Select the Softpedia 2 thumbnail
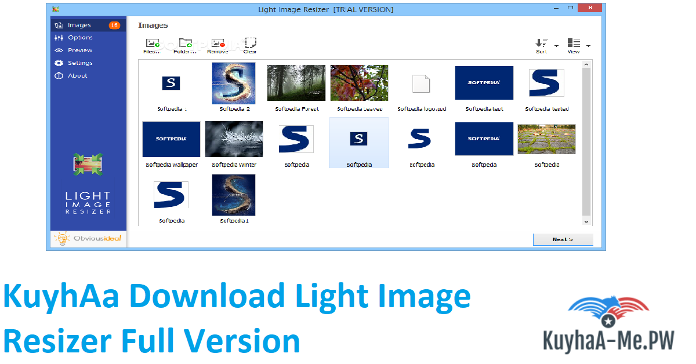Image resolution: width=696 pixels, height=364 pixels. [x=234, y=83]
